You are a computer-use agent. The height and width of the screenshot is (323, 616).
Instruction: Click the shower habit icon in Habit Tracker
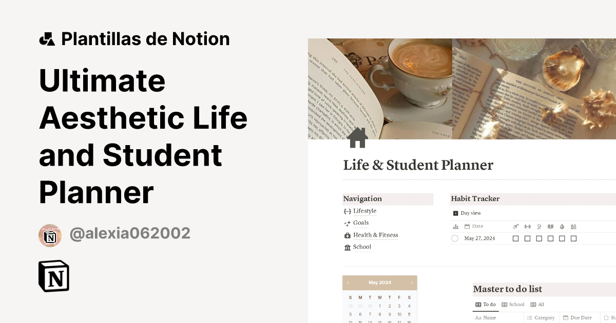coord(515,226)
